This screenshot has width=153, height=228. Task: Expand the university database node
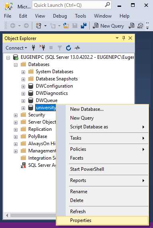23,108
